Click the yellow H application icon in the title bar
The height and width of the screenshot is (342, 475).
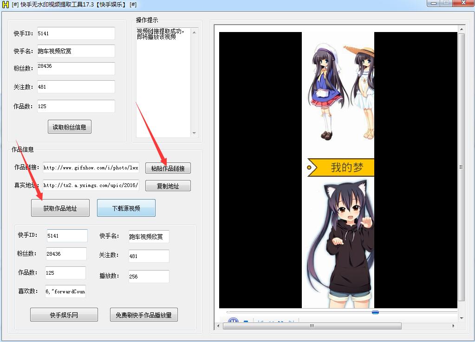point(6,5)
